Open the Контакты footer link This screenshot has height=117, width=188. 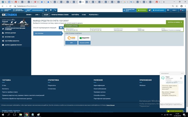[x=5, y=89]
